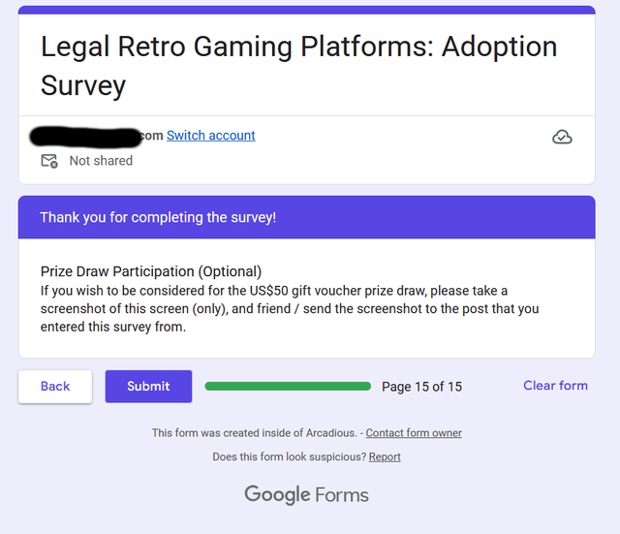Image resolution: width=620 pixels, height=534 pixels.
Task: Click the Thank you for completing banner
Action: [307, 217]
